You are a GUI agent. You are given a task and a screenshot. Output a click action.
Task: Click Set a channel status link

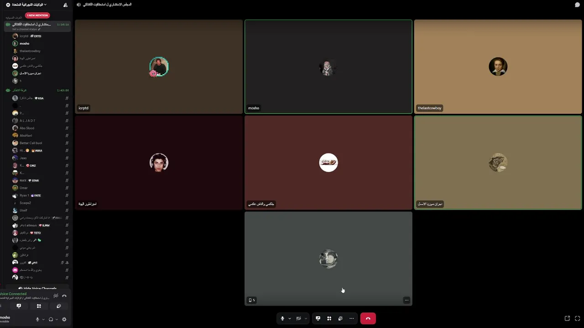(26, 29)
